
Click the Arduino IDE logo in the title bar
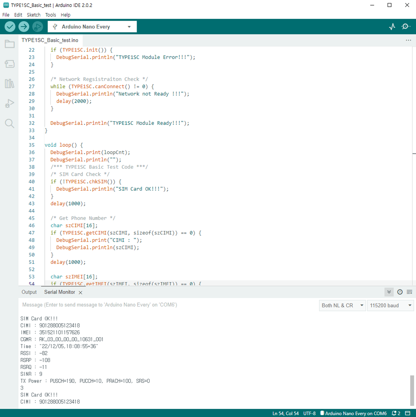(x=6, y=5)
